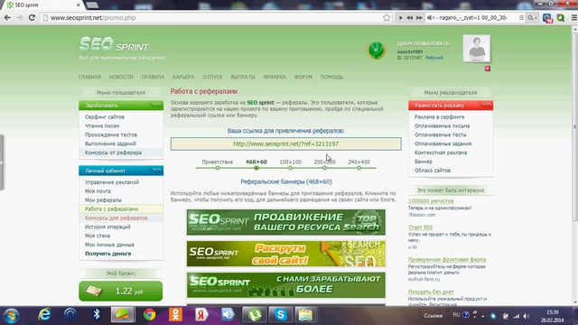Open Выполнение заданий

point(110,144)
